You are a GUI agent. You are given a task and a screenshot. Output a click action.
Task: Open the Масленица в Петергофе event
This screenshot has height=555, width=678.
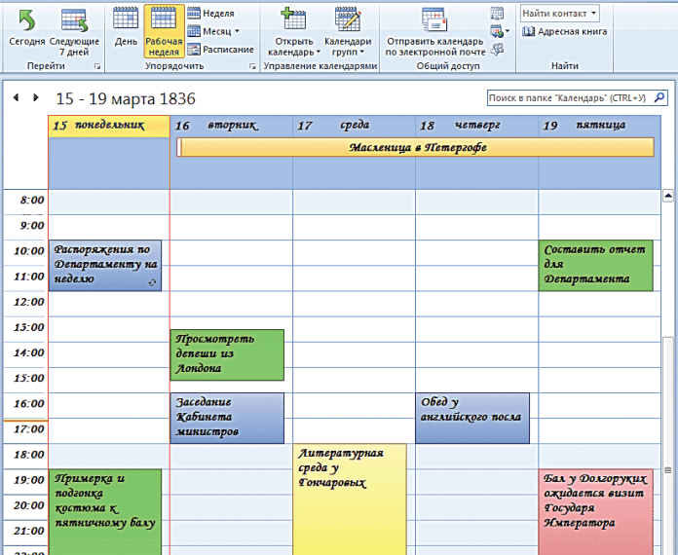[416, 147]
